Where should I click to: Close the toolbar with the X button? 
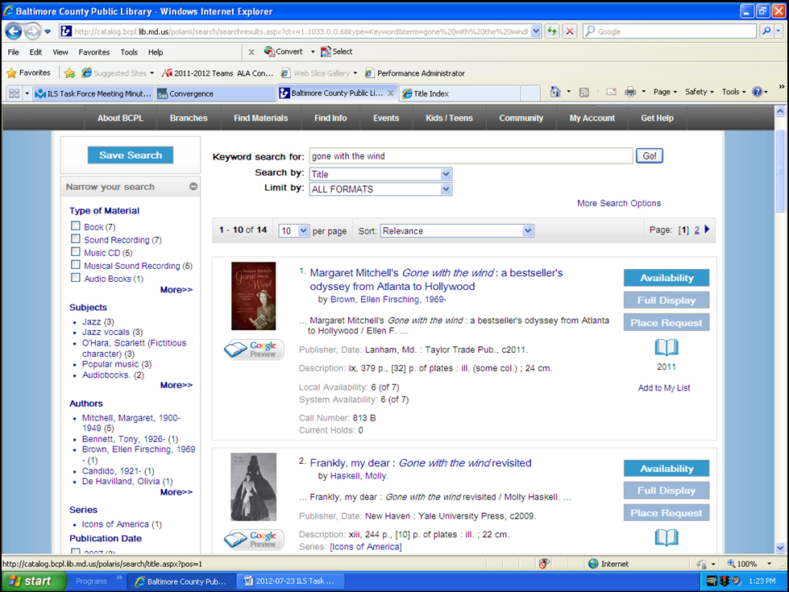click(x=251, y=52)
